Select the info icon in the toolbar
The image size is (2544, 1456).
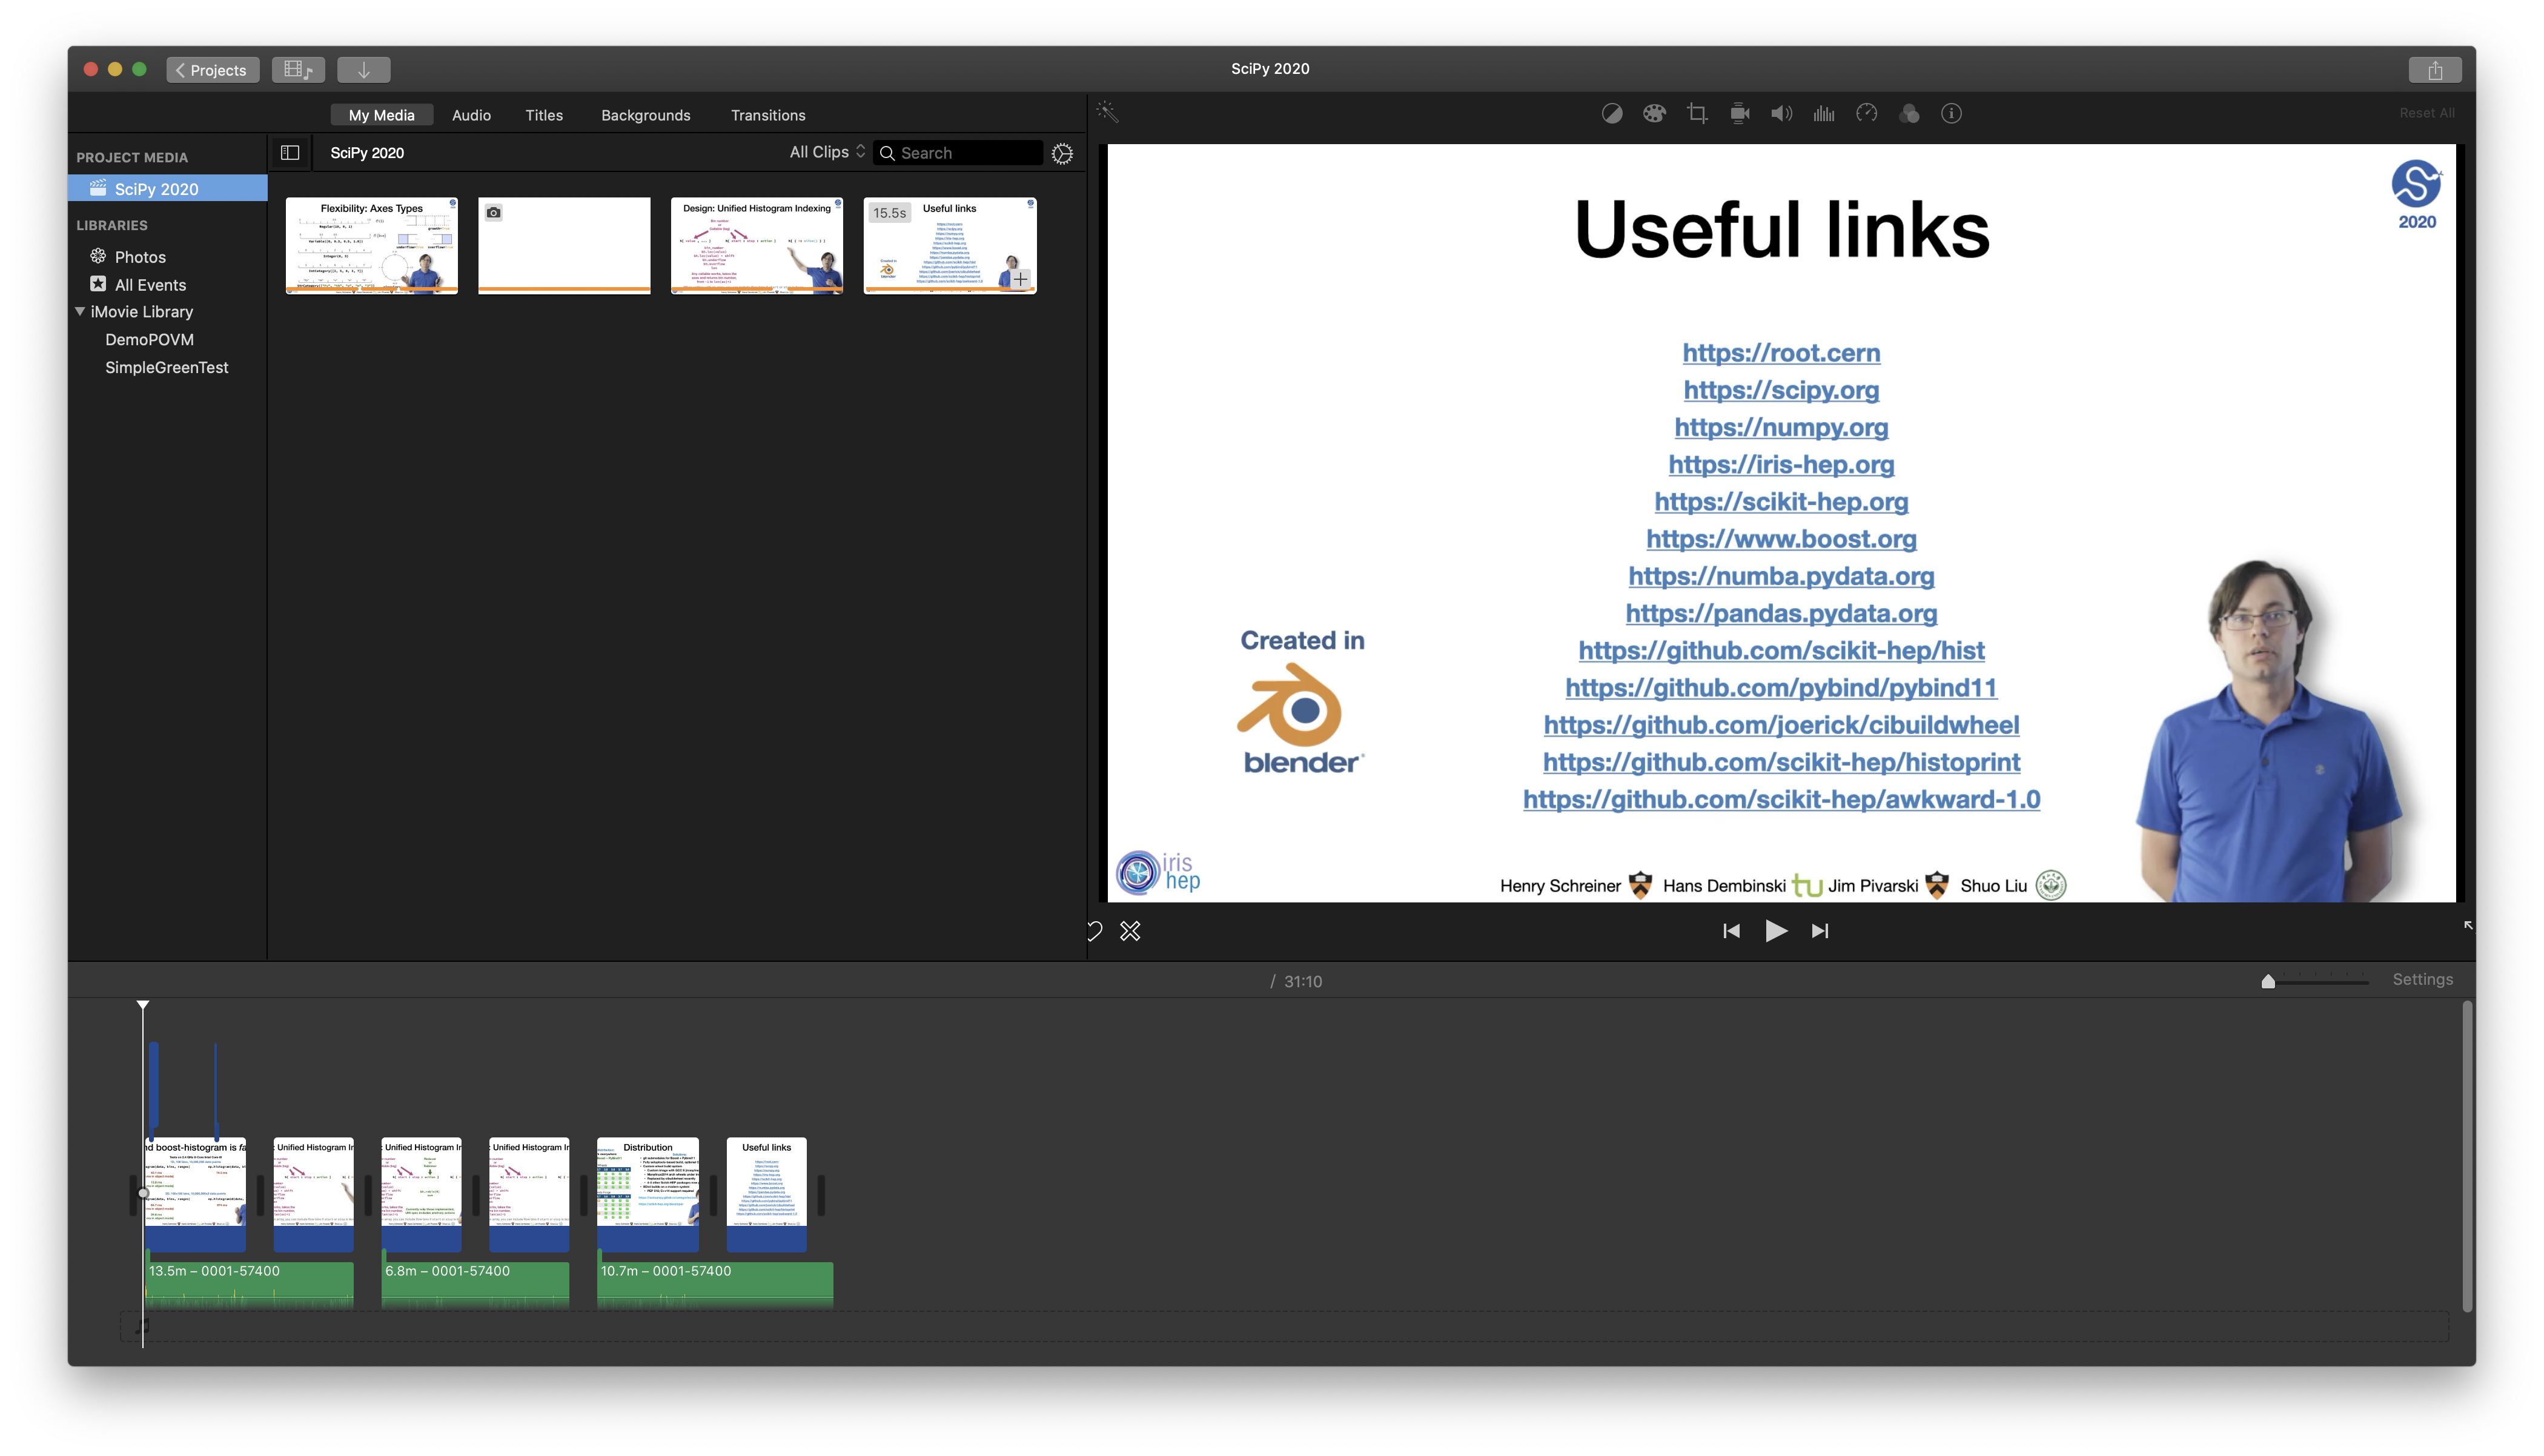[x=1952, y=114]
